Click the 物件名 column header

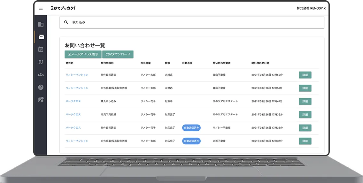click(69, 63)
